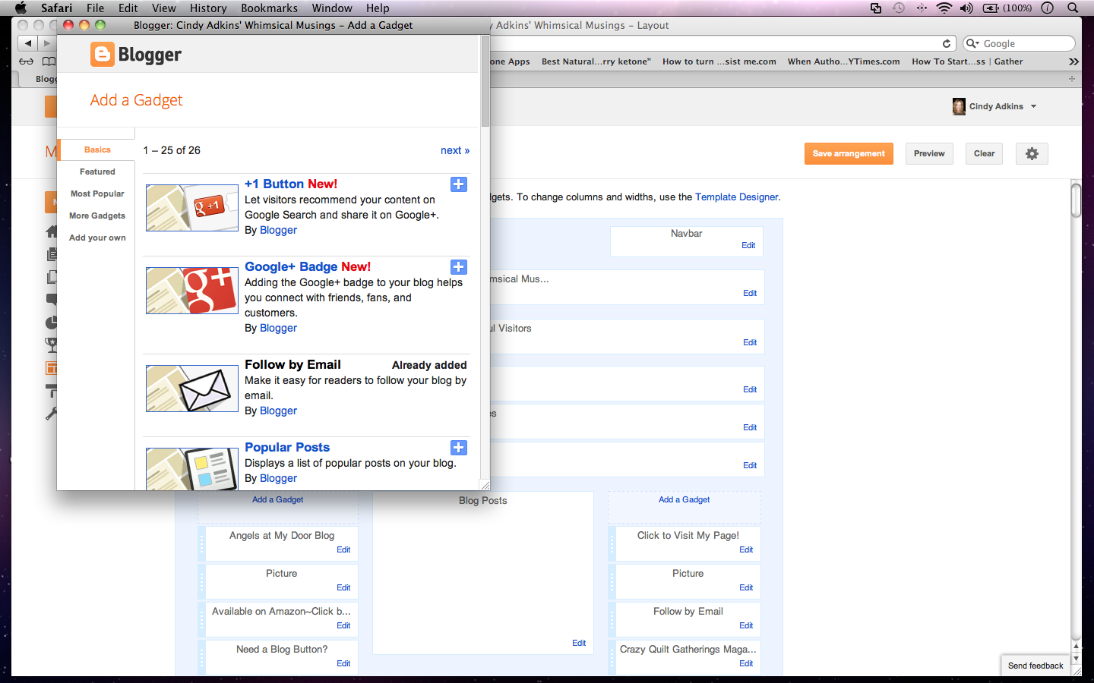Open Stats with the pie chart icon

click(x=52, y=322)
